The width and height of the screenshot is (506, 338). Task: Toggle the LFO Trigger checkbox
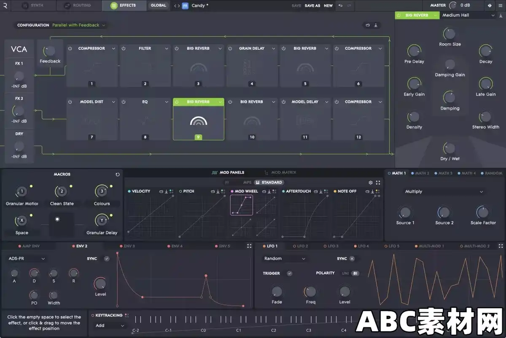tap(289, 273)
